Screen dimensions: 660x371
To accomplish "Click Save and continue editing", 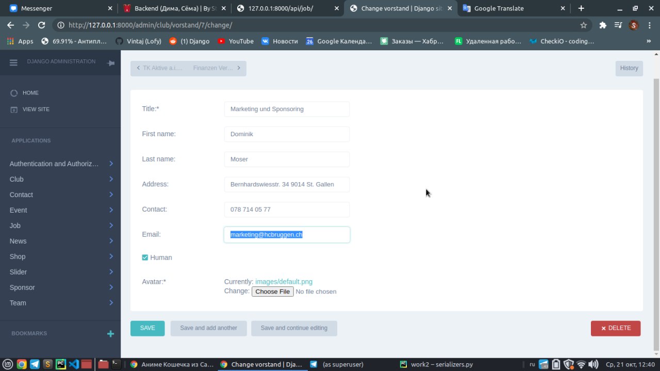I will [x=294, y=328].
